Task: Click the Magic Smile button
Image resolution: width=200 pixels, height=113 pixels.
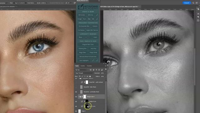Action: tap(93, 52)
